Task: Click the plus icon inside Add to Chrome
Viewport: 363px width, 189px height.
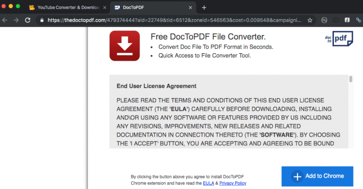Action: click(x=297, y=176)
